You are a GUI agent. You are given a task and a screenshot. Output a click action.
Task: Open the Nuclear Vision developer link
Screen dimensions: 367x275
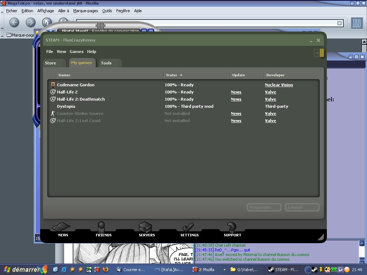coord(279,85)
